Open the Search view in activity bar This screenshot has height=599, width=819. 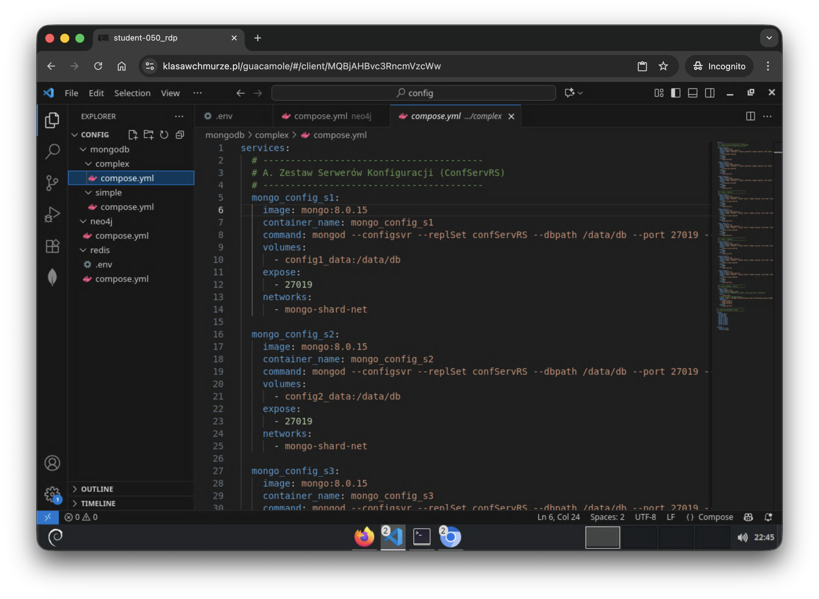tap(52, 151)
